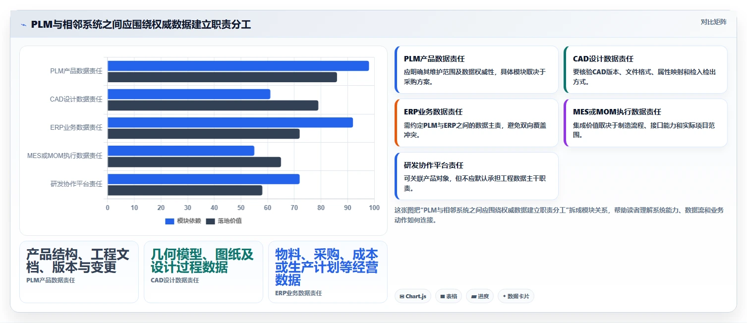Click the dark bar for 研发协作平台责任
Image resolution: width=747 pixels, height=323 pixels.
pos(185,190)
